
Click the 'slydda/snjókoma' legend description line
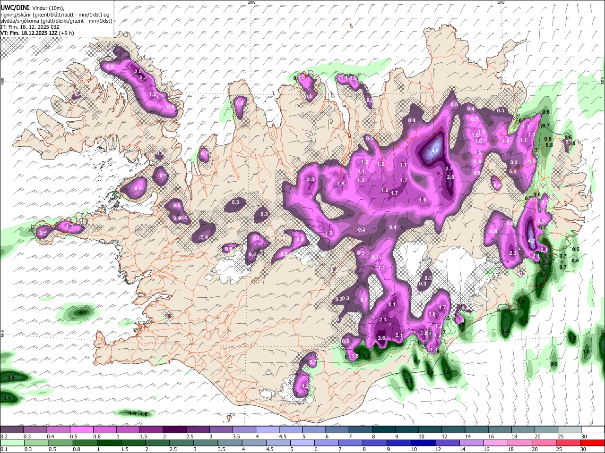click(56, 21)
